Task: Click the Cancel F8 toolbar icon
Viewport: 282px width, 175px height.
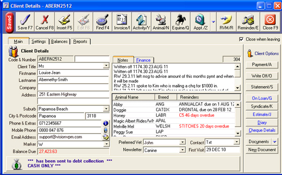Action: tap(45, 22)
